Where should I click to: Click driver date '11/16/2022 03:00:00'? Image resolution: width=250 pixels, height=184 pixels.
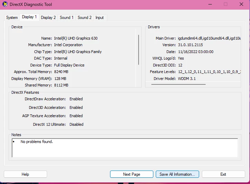point(196,52)
